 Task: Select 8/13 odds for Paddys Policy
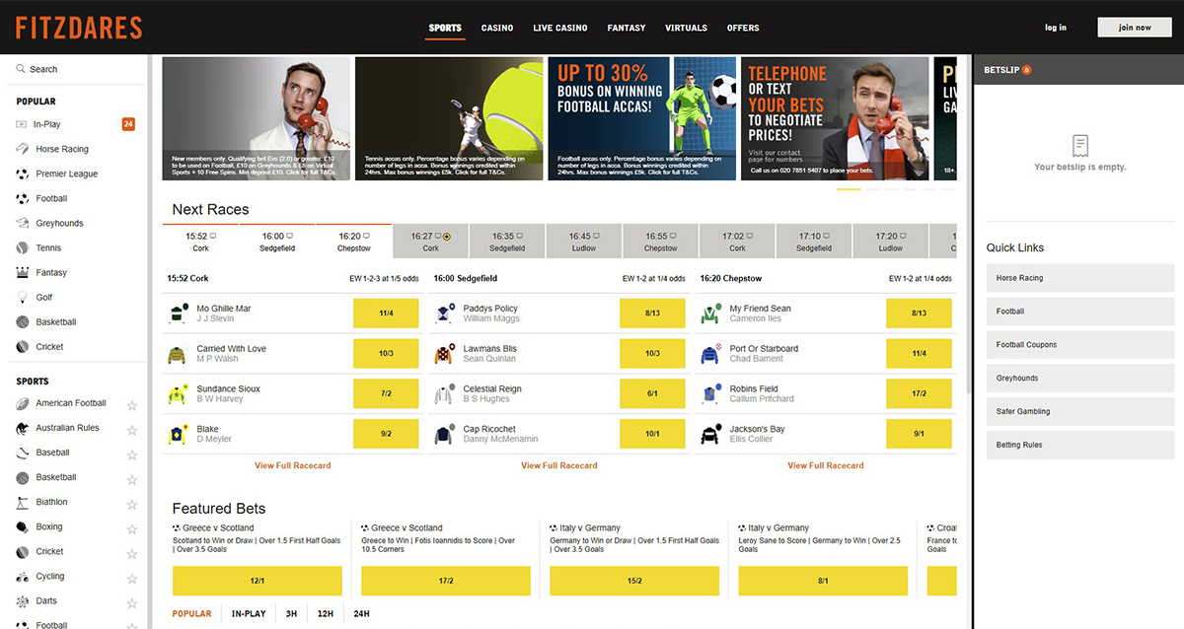click(652, 314)
